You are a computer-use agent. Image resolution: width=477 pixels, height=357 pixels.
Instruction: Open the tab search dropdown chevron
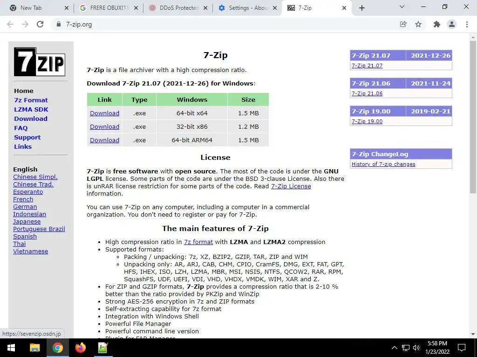tap(402, 7)
